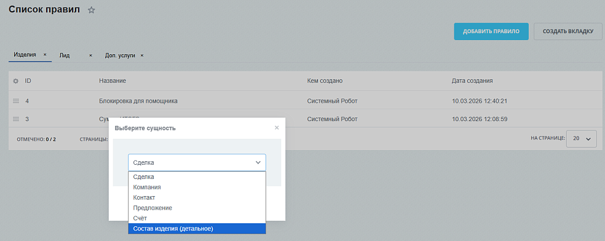The width and height of the screenshot is (605, 241).
Task: Remove the Доп. услуги tab
Action: [142, 56]
